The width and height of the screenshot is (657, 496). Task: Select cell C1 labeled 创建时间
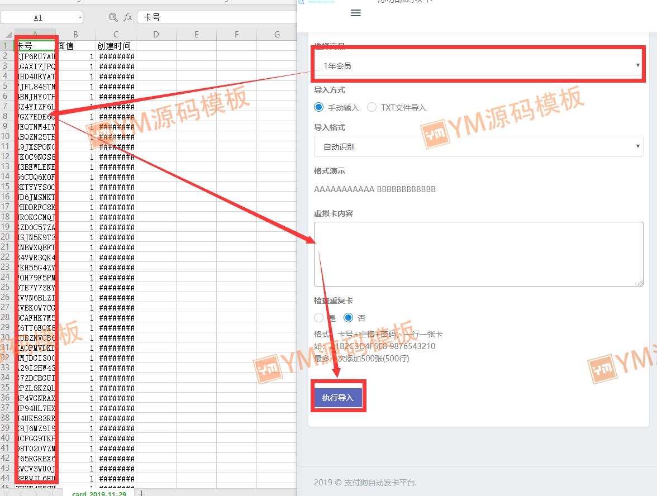pyautogui.click(x=116, y=46)
